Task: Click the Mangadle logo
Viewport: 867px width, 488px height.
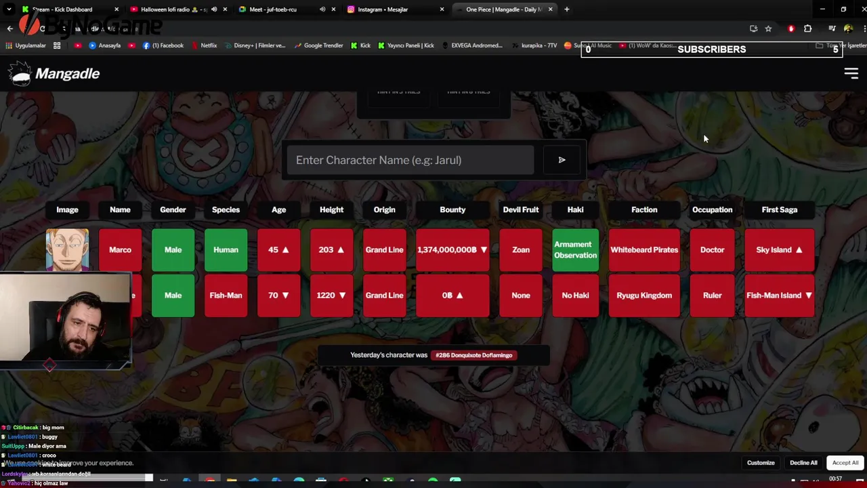Action: tap(54, 73)
